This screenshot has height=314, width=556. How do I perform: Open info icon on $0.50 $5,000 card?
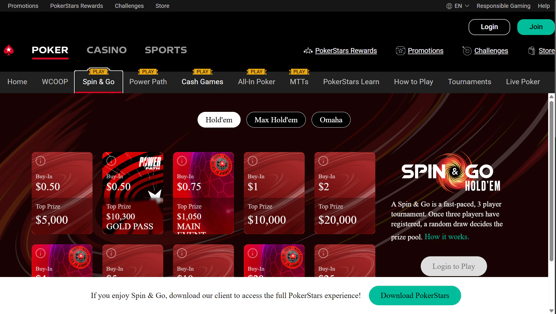40,161
